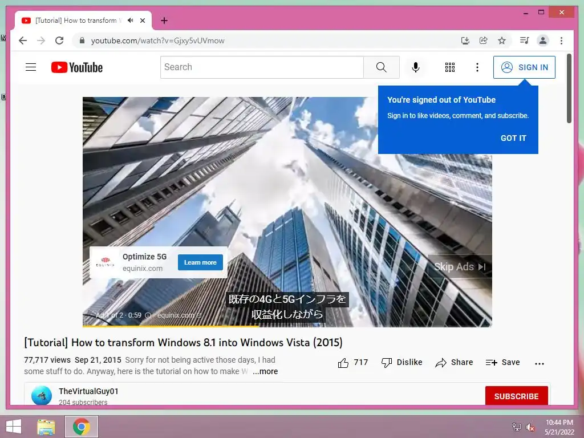The width and height of the screenshot is (584, 438).
Task: Click the SIGN IN button
Action: tap(525, 67)
